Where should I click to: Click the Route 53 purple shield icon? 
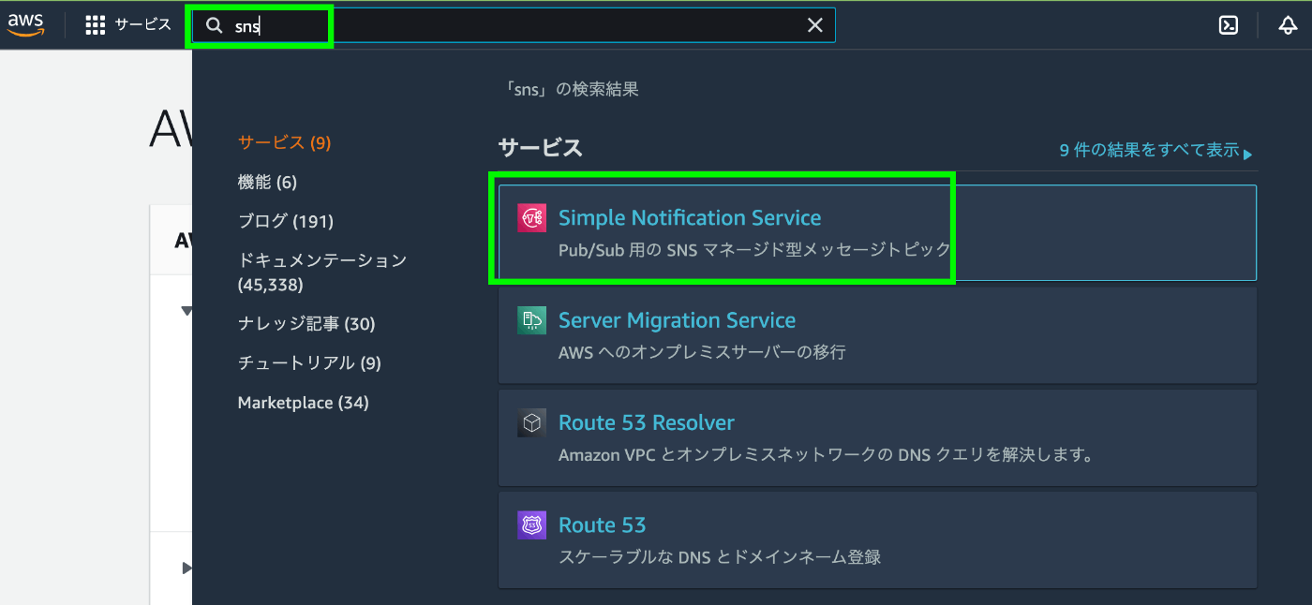pyautogui.click(x=531, y=524)
